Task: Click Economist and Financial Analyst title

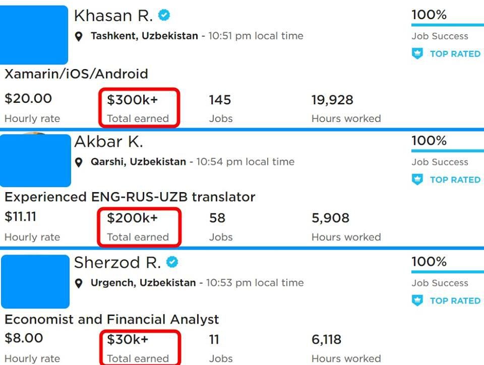Action: tap(112, 319)
